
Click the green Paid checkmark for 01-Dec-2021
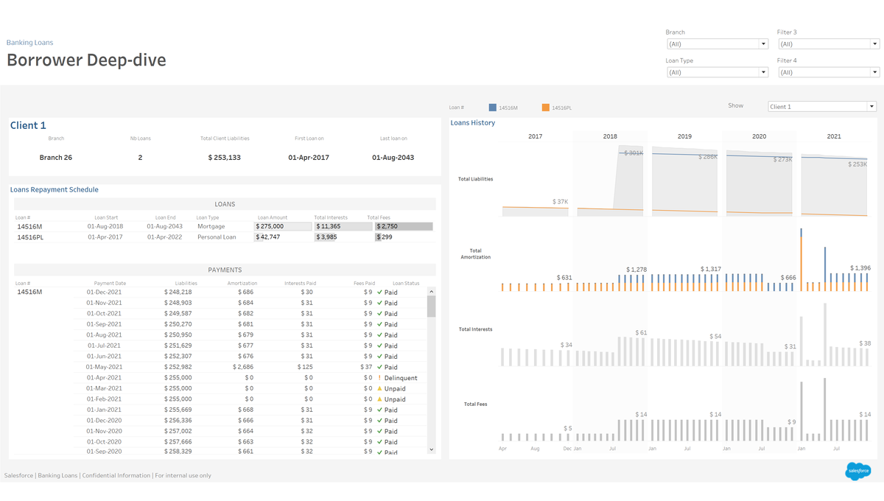(x=379, y=292)
